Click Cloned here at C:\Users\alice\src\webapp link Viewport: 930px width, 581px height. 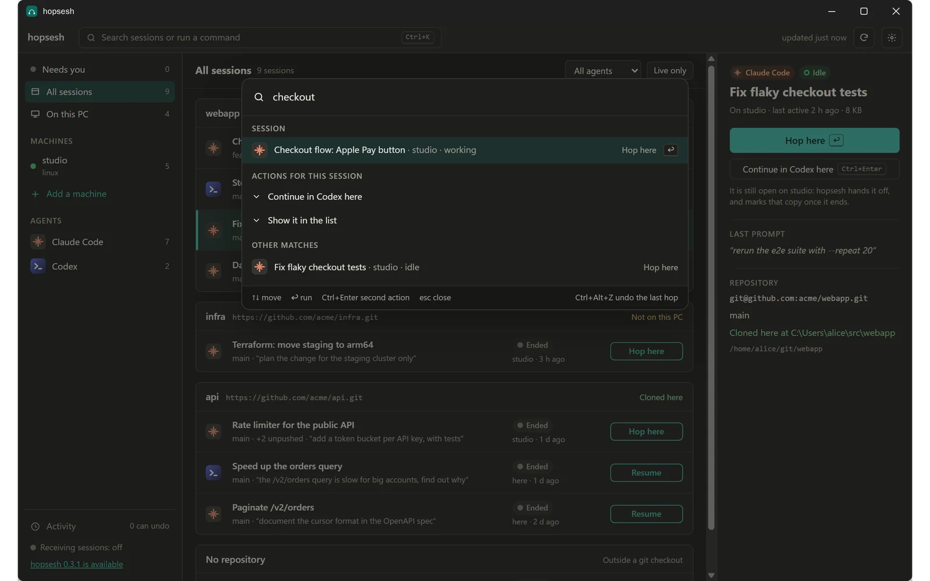(x=812, y=333)
